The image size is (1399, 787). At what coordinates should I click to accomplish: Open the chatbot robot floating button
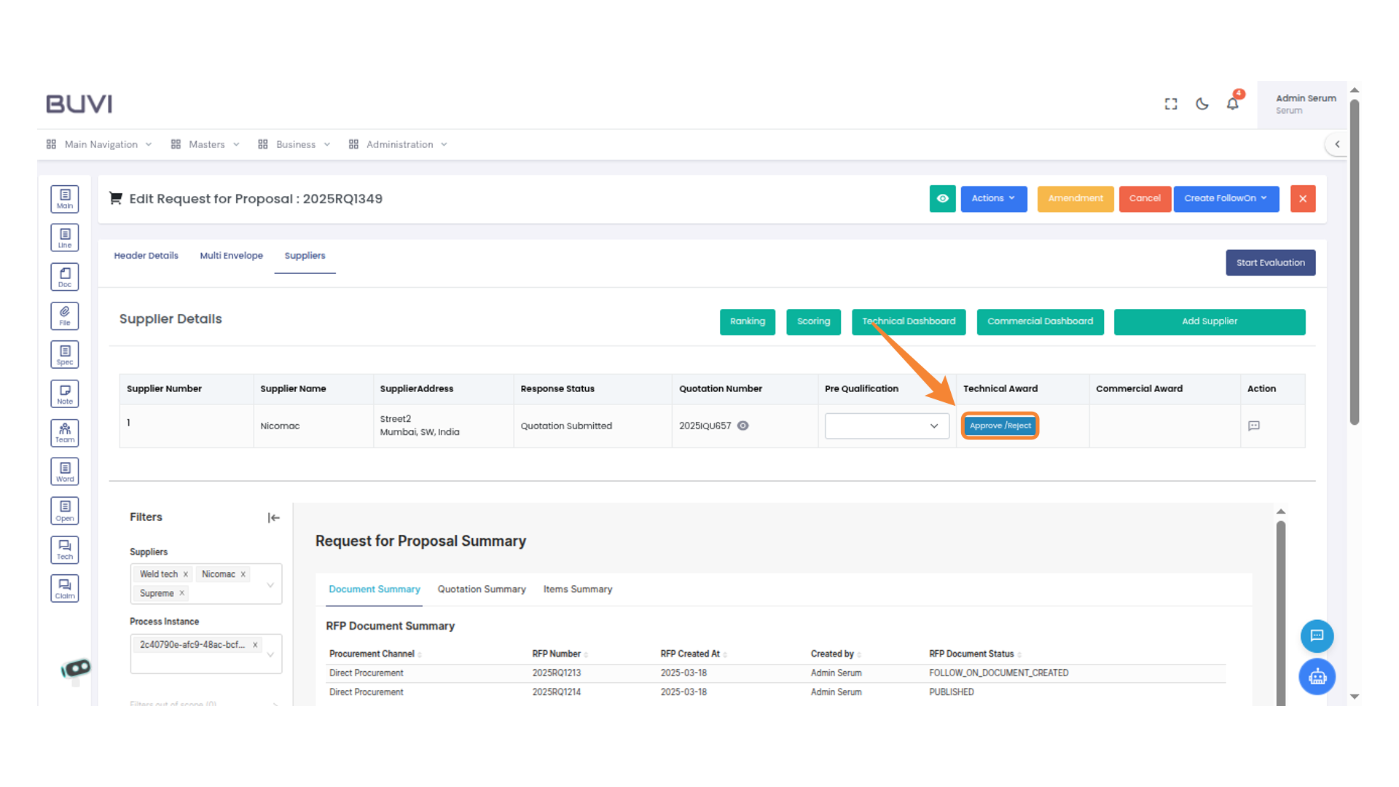1317,677
